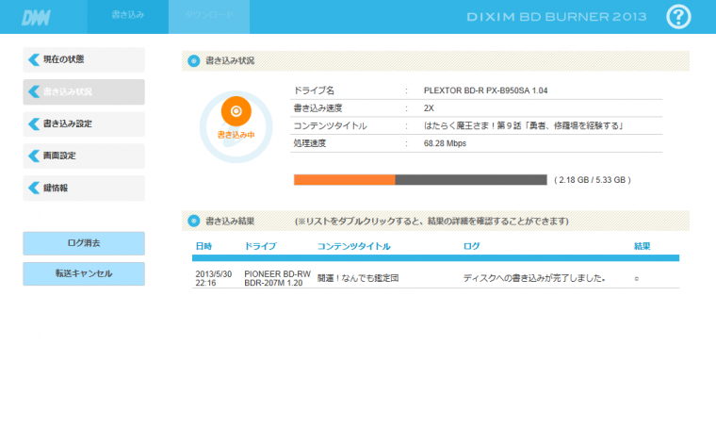Click the 書き込み速度 label
Screen dimensions: 716x428
click(x=317, y=108)
